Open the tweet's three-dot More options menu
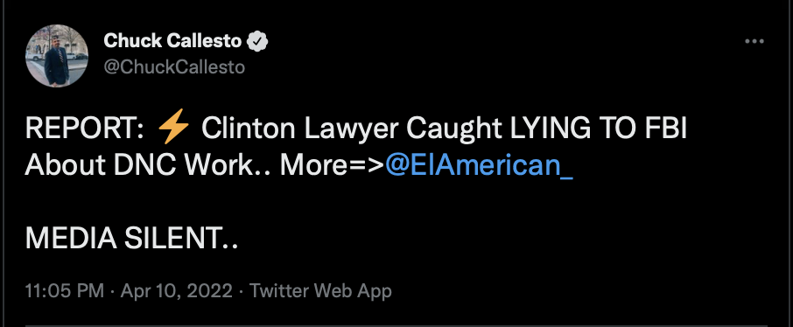793x327 pixels. [754, 41]
